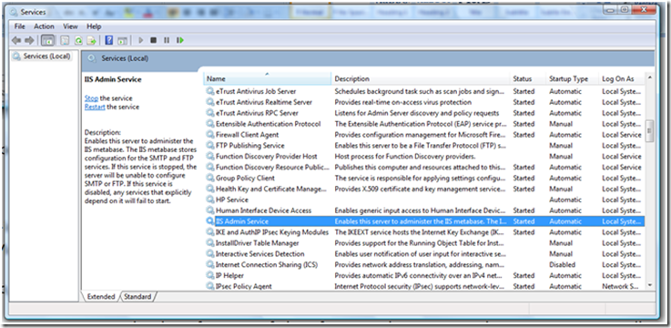This screenshot has height=328, width=671.
Task: Select Services (Local) in the tree
Action: tap(42, 56)
